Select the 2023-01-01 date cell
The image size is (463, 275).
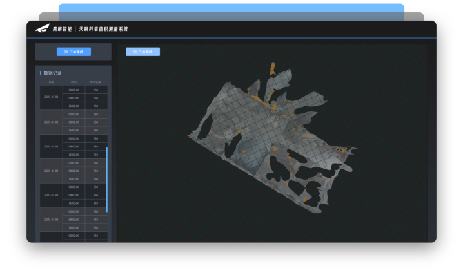tap(52, 97)
